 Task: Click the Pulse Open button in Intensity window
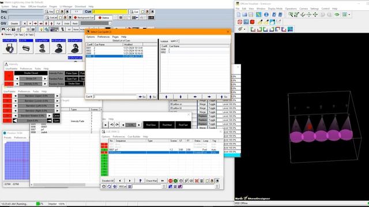tap(71, 73)
